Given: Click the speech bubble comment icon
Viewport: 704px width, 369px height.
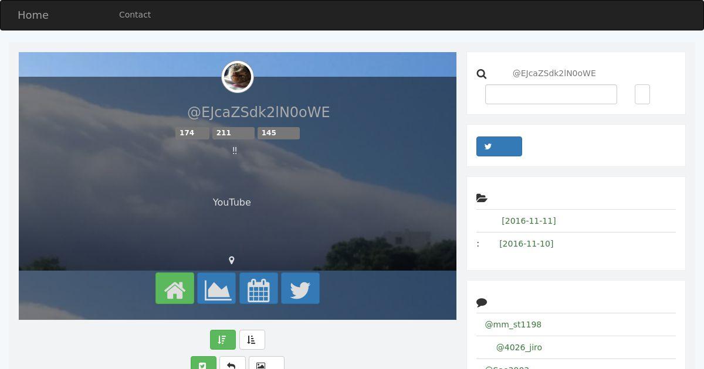Looking at the screenshot, I should 482,303.
